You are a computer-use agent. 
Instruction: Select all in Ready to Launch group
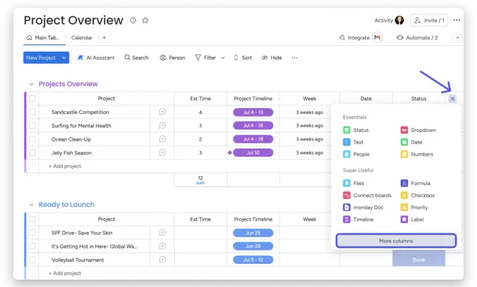32,219
